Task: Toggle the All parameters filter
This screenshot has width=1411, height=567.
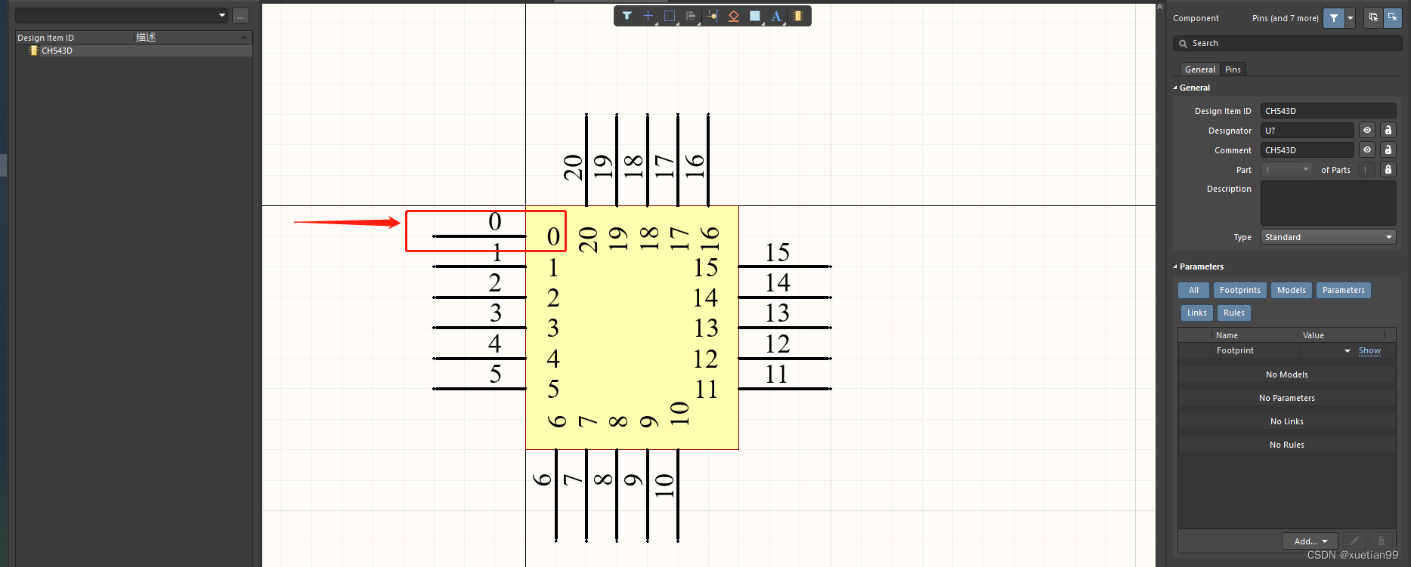Action: [1193, 290]
